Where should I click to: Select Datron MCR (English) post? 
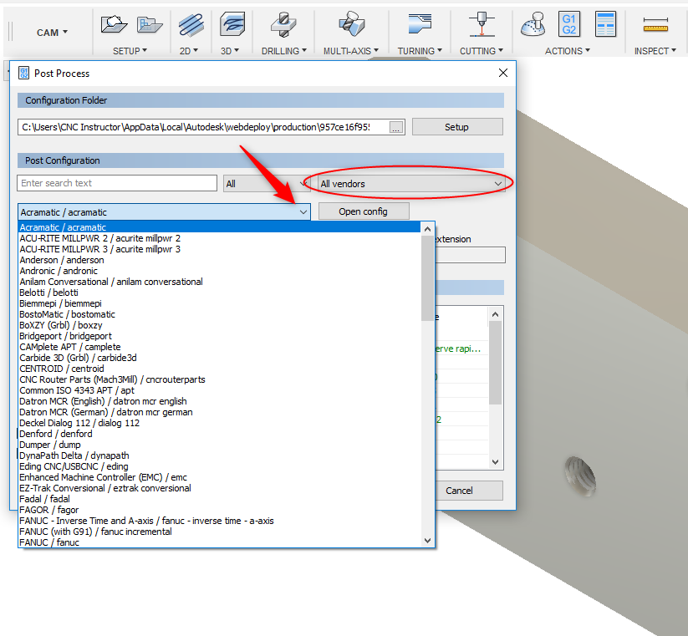tap(219, 401)
